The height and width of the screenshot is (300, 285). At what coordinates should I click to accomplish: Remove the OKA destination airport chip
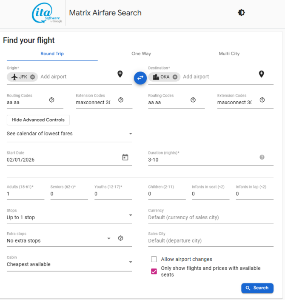(175, 77)
